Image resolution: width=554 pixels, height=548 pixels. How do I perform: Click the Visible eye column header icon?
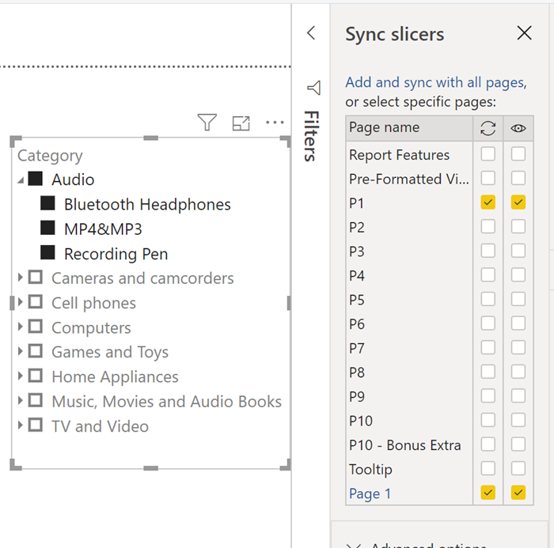[518, 128]
